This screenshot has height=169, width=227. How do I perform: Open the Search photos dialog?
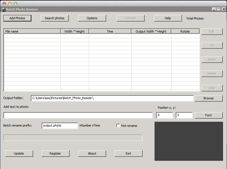pos(55,18)
